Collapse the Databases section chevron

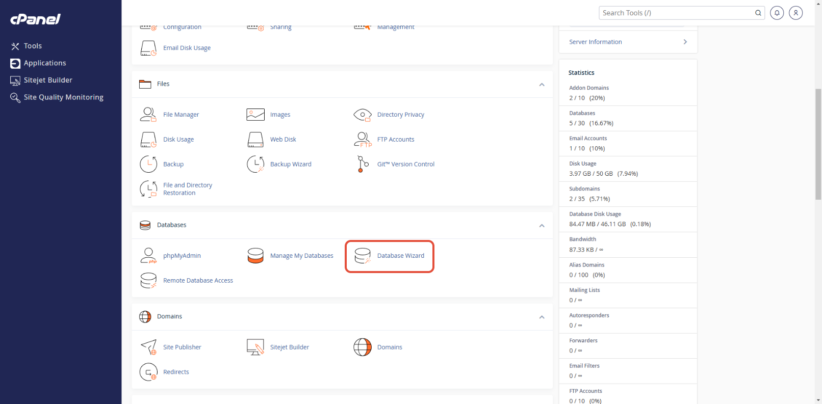[542, 226]
